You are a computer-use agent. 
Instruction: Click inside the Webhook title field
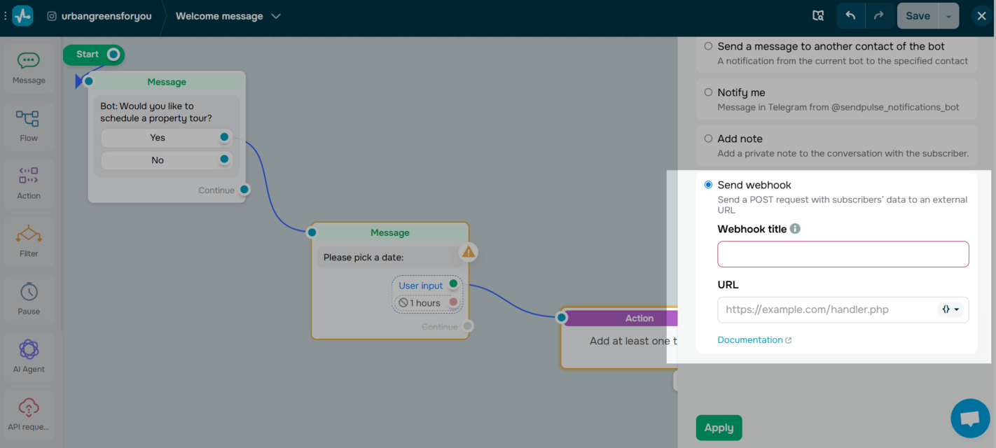[843, 253]
